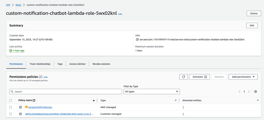Screen dimensions: 264x120
Task: Click the green check Last activity icon
Action: (11, 50)
